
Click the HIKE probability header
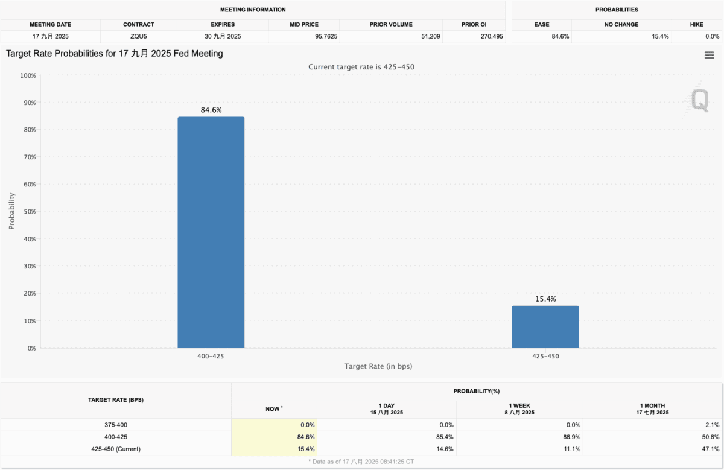click(696, 25)
